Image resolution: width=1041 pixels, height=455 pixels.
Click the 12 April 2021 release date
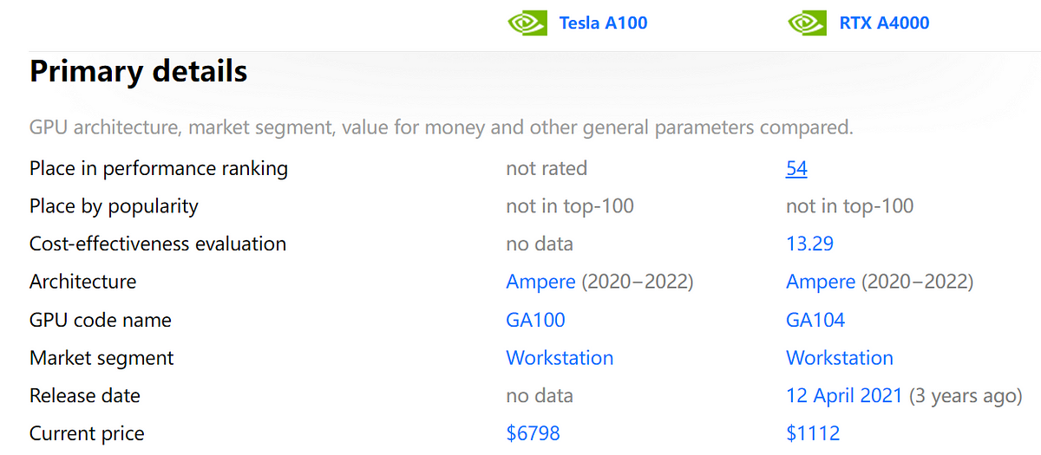[844, 396]
